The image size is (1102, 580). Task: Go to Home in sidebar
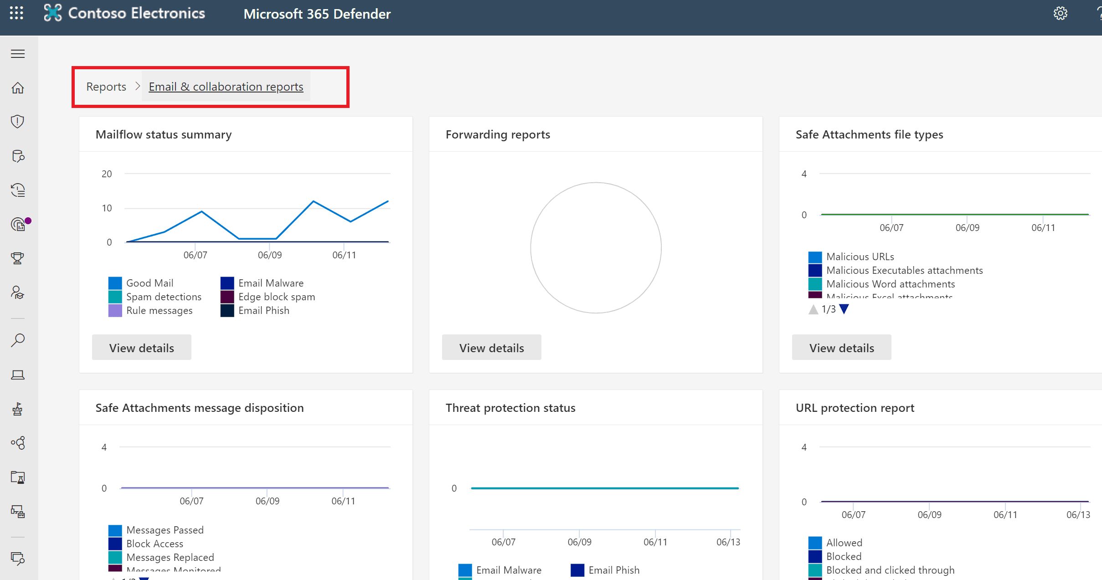coord(18,87)
